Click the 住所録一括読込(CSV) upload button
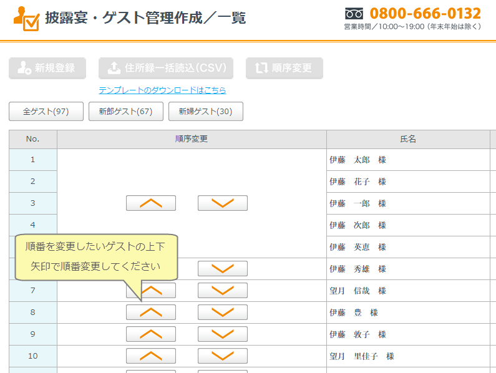 click(166, 68)
